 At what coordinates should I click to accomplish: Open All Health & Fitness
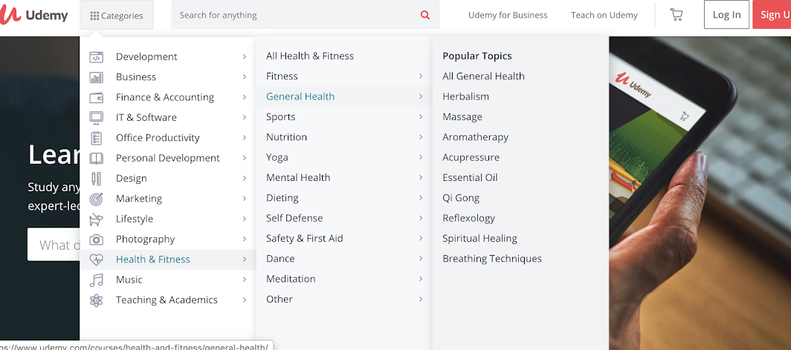(x=310, y=56)
